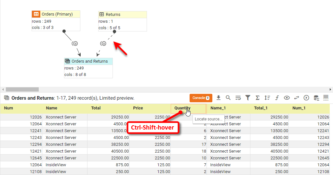This screenshot has height=175, width=333.
Task: Toggle column visibility eye icon
Action: (287, 98)
